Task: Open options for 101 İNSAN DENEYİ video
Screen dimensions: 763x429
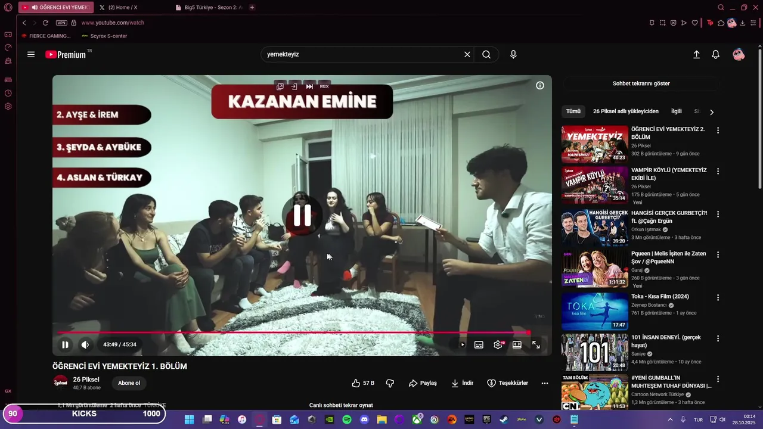Action: point(718,338)
